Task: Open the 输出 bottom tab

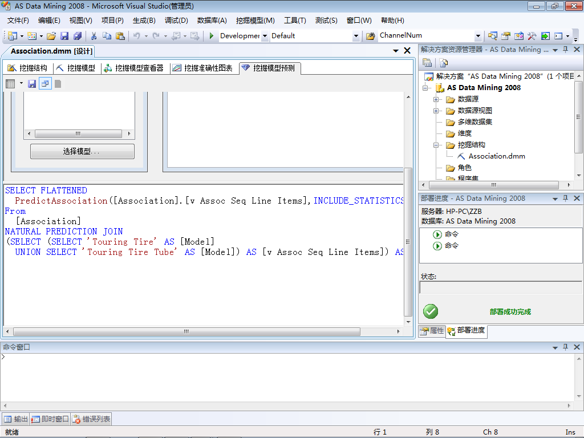Action: (x=16, y=419)
